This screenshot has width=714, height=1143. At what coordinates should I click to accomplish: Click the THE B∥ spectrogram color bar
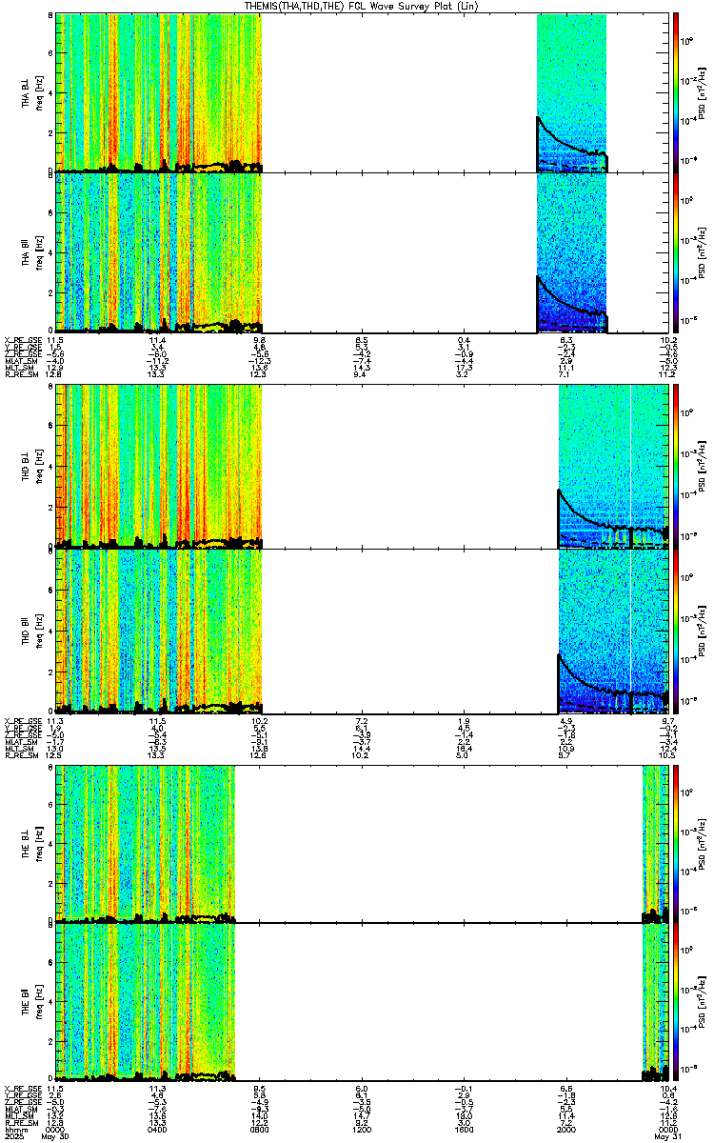click(676, 1003)
